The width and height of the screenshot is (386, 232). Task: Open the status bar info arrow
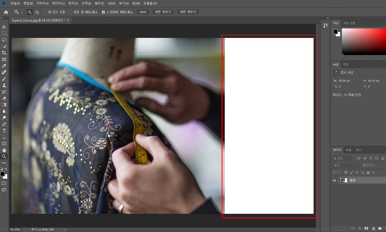pos(66,230)
